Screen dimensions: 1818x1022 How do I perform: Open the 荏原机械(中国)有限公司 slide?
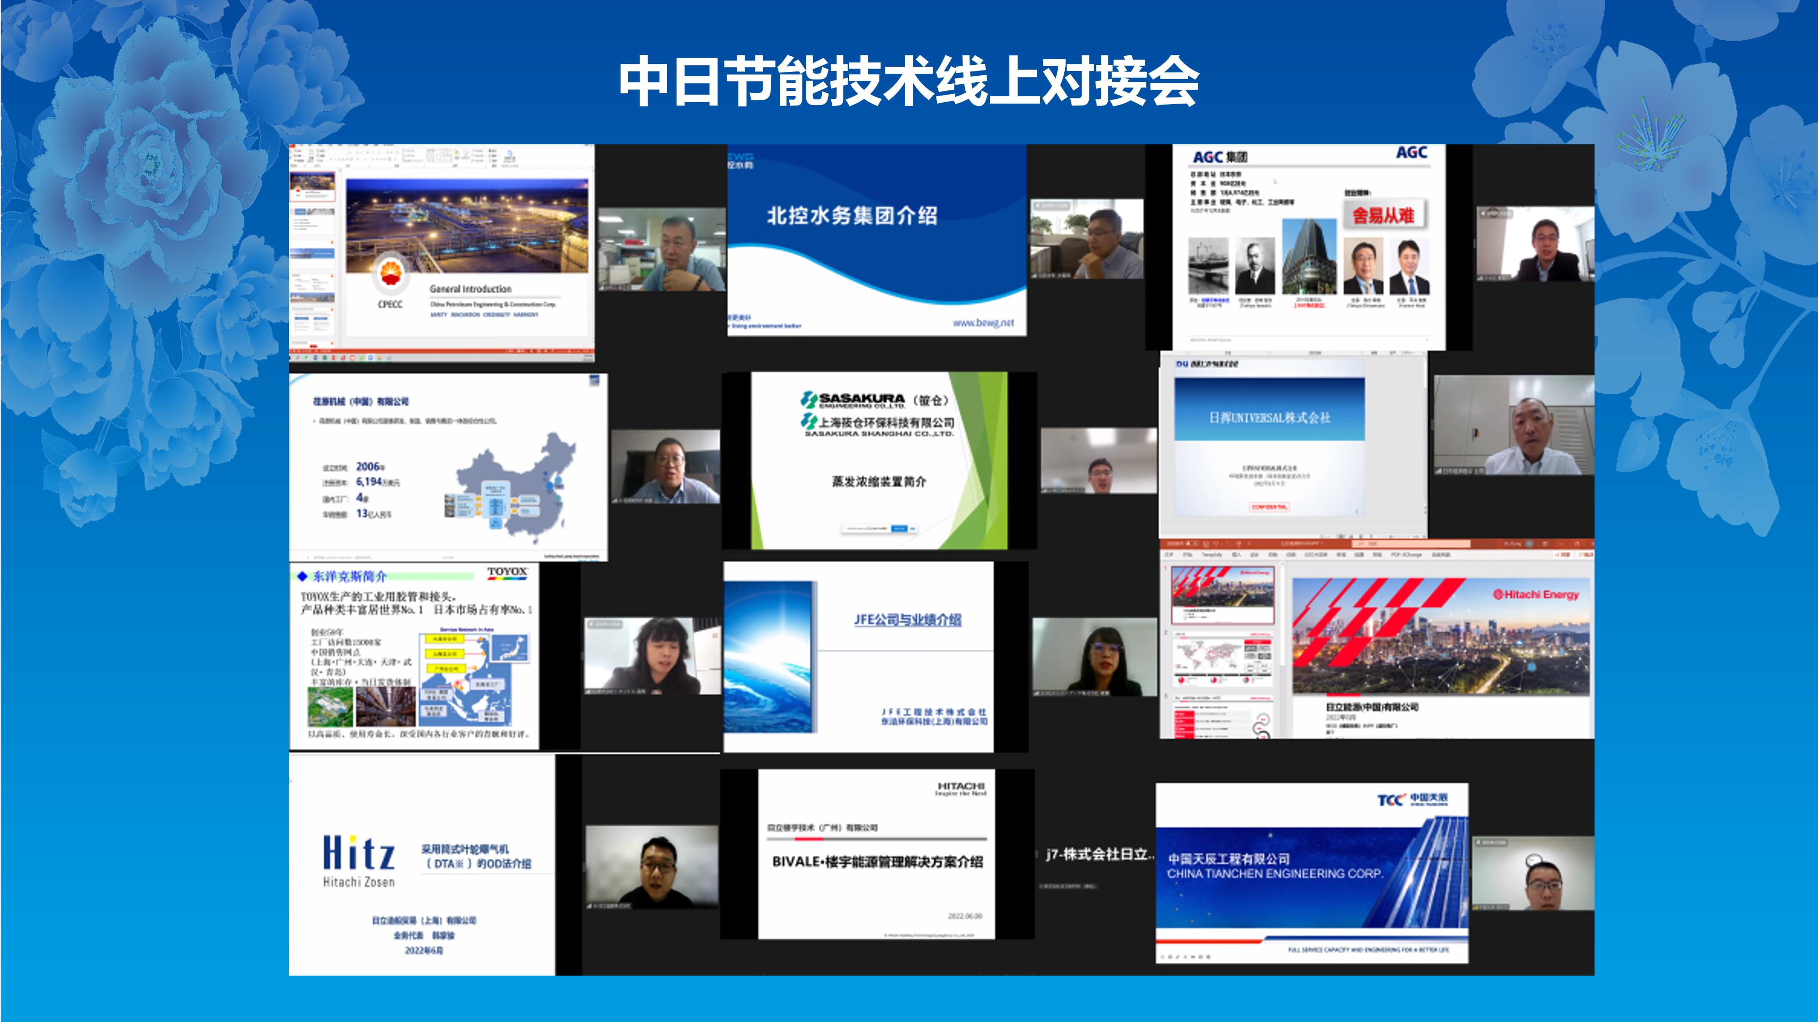[x=448, y=467]
